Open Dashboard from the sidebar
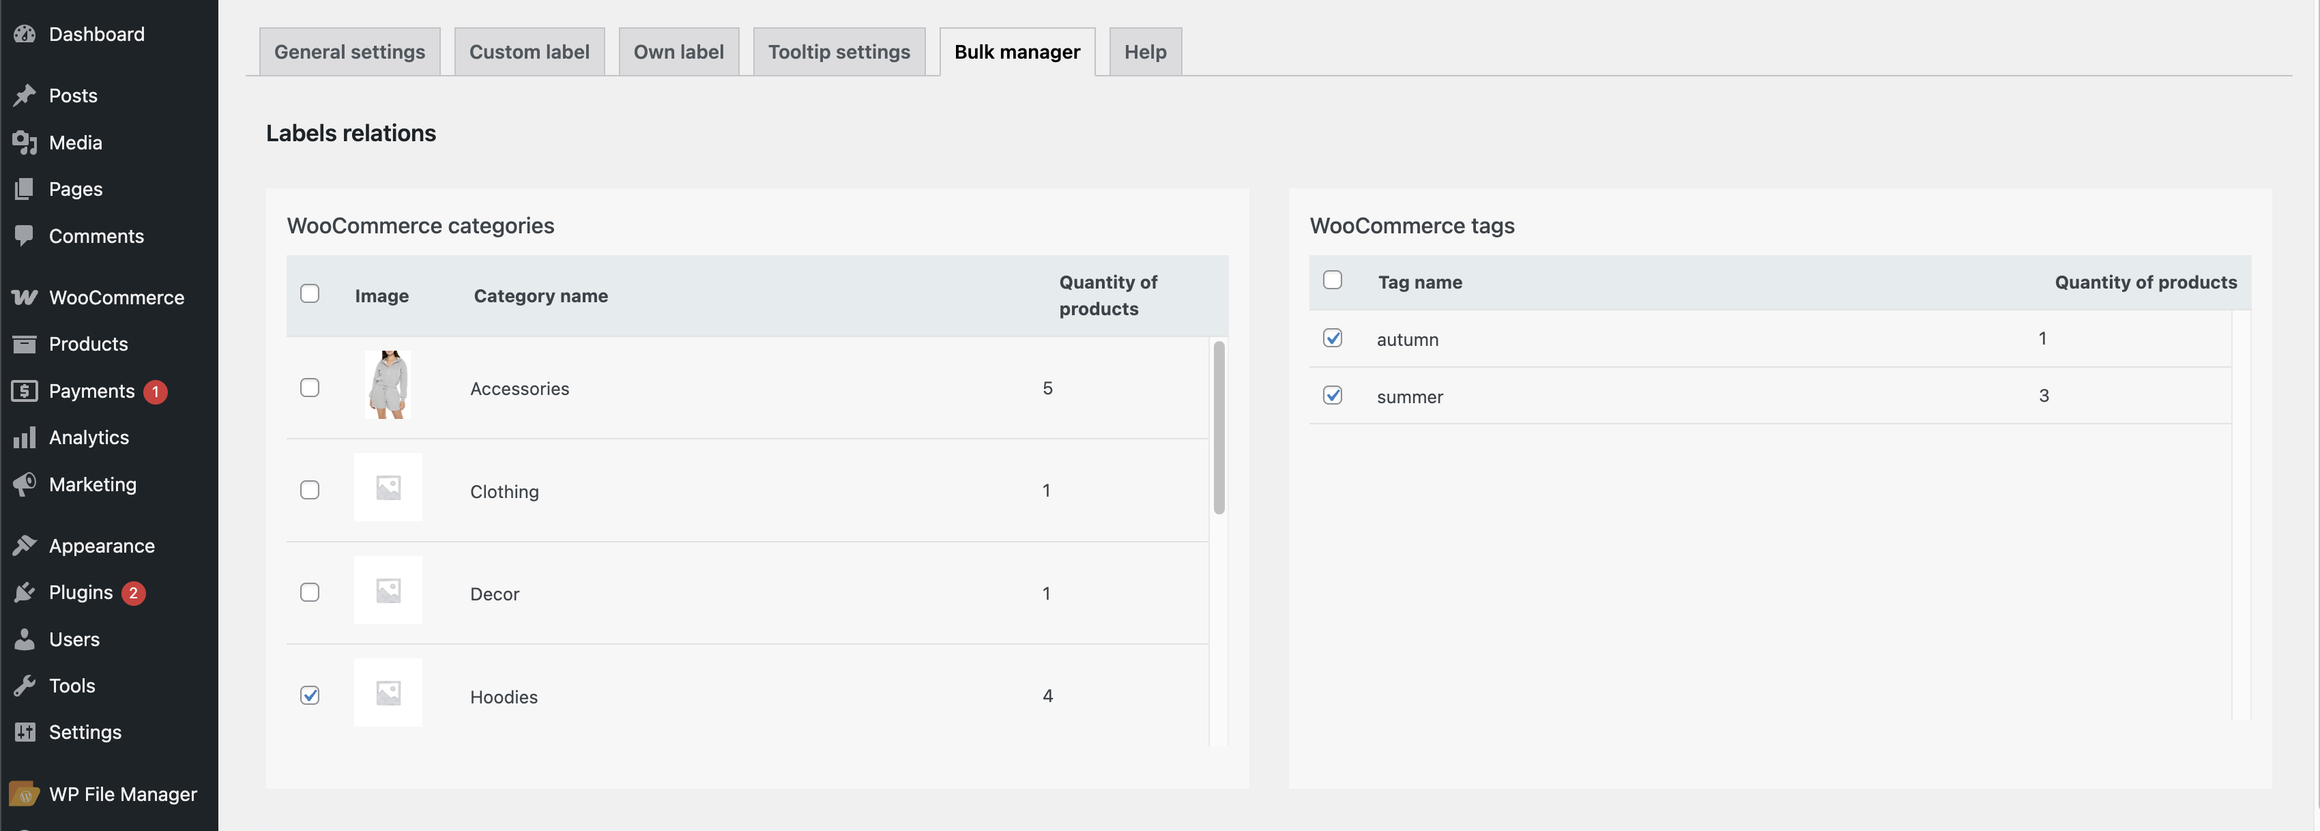 point(96,34)
